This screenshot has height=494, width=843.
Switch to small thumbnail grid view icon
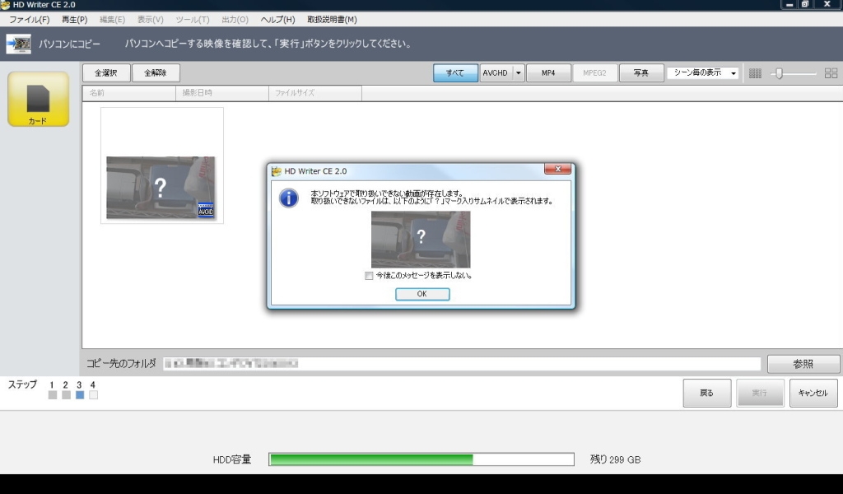pyautogui.click(x=755, y=73)
